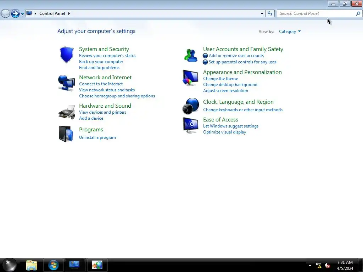Click the disabled Back navigation button
Image resolution: width=363 pixels, height=272 pixels.
5,14
